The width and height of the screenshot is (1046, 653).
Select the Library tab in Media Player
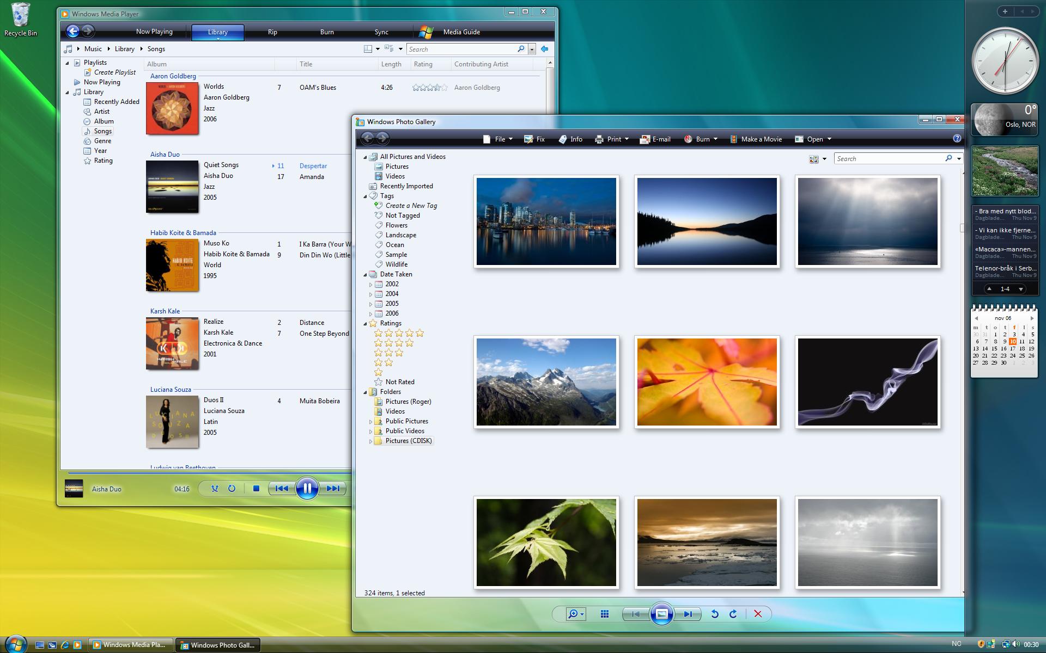click(217, 32)
